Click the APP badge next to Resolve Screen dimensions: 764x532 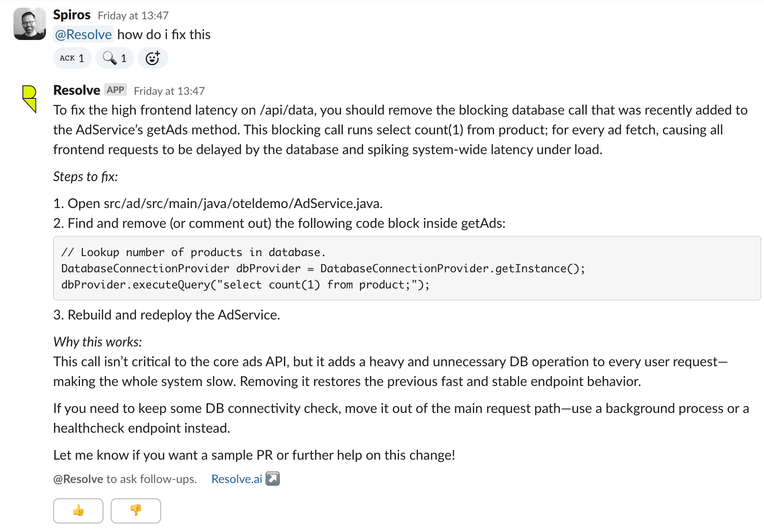click(x=115, y=90)
